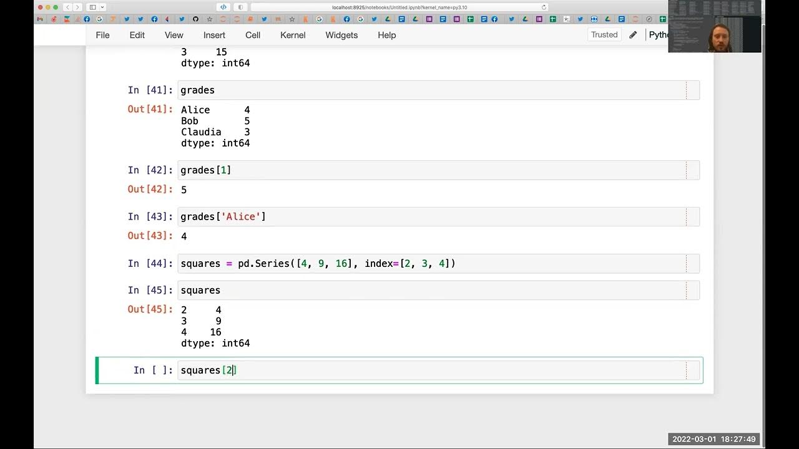Open the terminal-prompt bookmark icon
799x449 pixels.
(566, 19)
